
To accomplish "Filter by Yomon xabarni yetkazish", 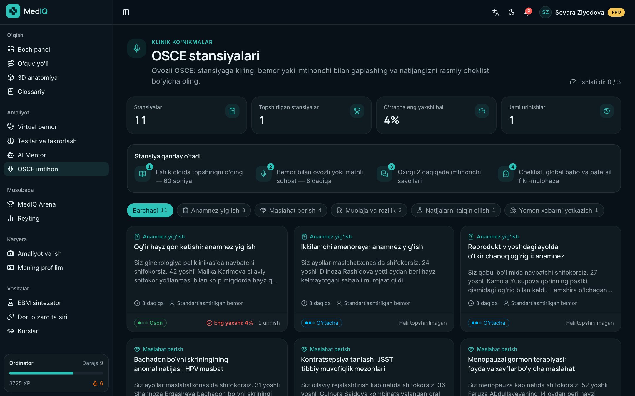I will coord(554,210).
